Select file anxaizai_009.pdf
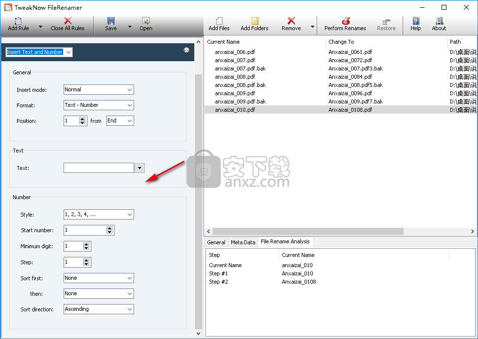478x339 pixels. click(235, 93)
